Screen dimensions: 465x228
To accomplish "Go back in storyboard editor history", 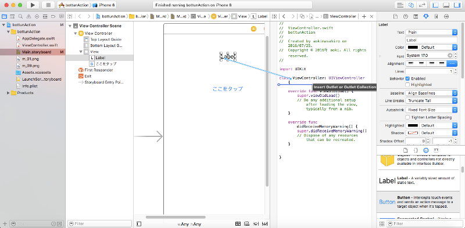I will (x=80, y=17).
